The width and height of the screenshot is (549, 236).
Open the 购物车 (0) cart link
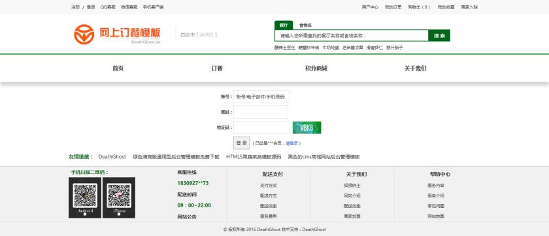click(419, 7)
